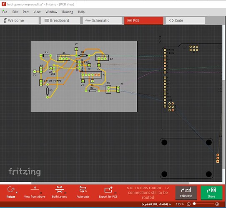
Task: Open the Routing menu
Action: (68, 12)
